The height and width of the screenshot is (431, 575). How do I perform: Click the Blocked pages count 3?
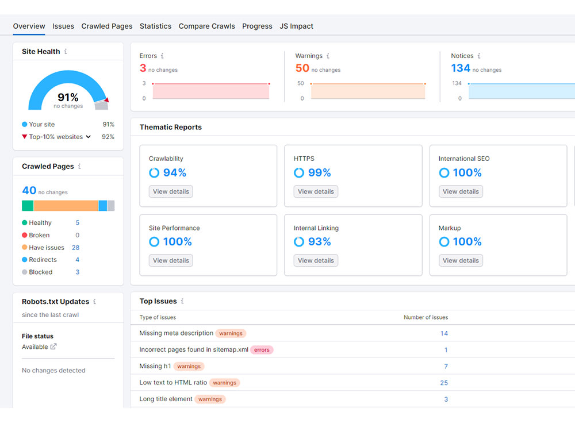pos(78,272)
